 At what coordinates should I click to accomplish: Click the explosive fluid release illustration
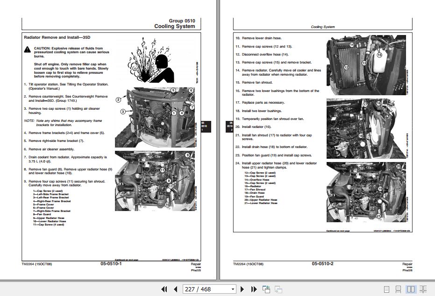coord(151,60)
